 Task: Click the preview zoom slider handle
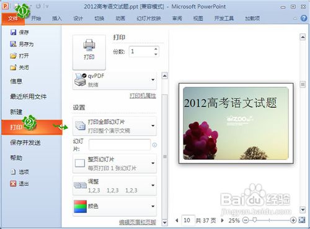coord(255,220)
